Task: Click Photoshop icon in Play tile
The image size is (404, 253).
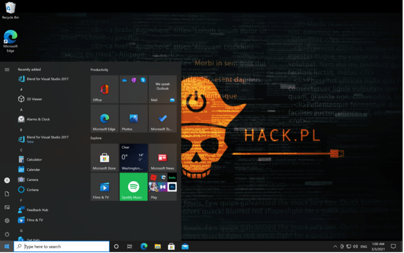Action: 172,187
